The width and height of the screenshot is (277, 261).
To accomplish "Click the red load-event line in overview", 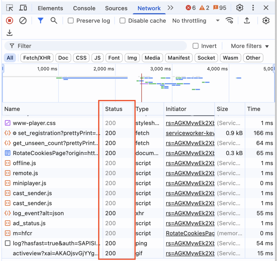I will [141, 88].
